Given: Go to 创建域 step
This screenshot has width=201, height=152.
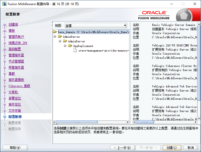Looking at the screenshot, I should 13,24.
